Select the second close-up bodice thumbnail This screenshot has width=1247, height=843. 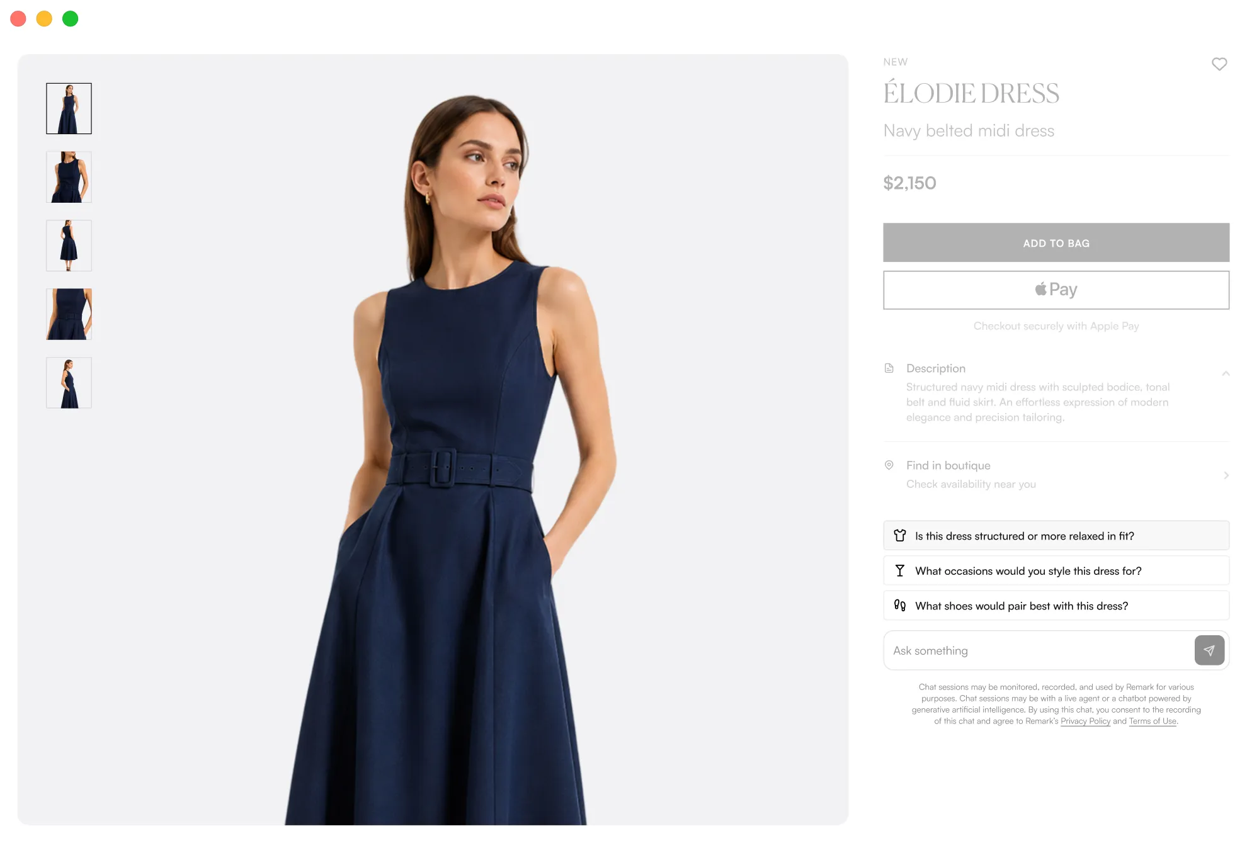tap(69, 177)
